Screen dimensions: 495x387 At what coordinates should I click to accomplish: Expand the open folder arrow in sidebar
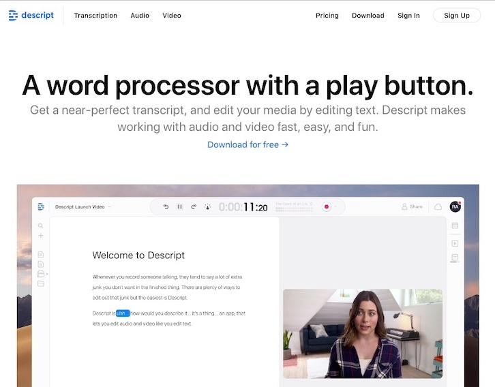coord(47,274)
